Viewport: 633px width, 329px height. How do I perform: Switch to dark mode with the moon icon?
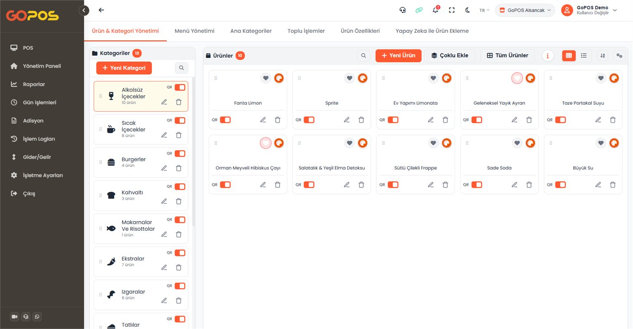click(x=468, y=10)
